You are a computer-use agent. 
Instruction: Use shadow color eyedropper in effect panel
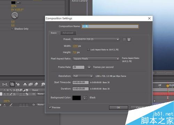click(x=19, y=2)
